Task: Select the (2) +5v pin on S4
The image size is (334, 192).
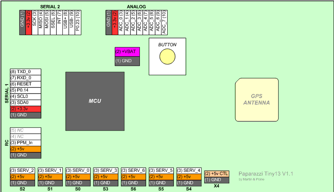Action: (x=189, y=176)
